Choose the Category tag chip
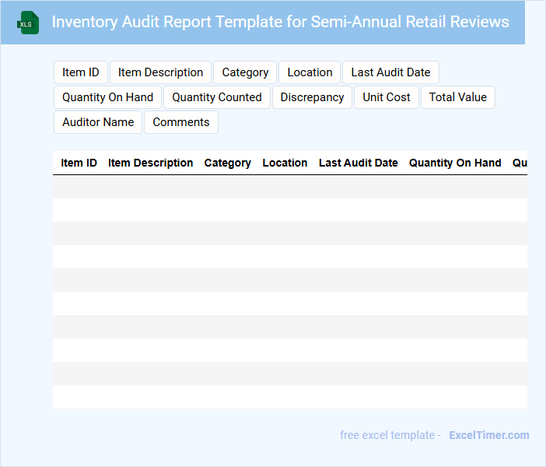 [245, 72]
